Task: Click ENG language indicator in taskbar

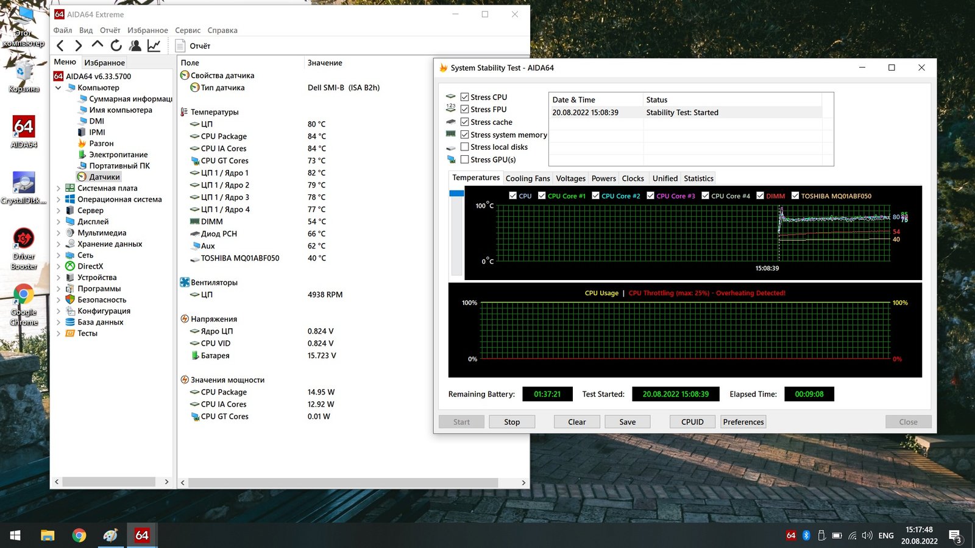Action: 886,536
